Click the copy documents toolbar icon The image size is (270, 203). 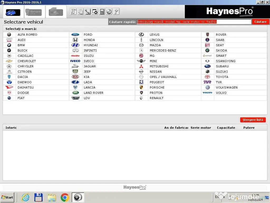81,12
